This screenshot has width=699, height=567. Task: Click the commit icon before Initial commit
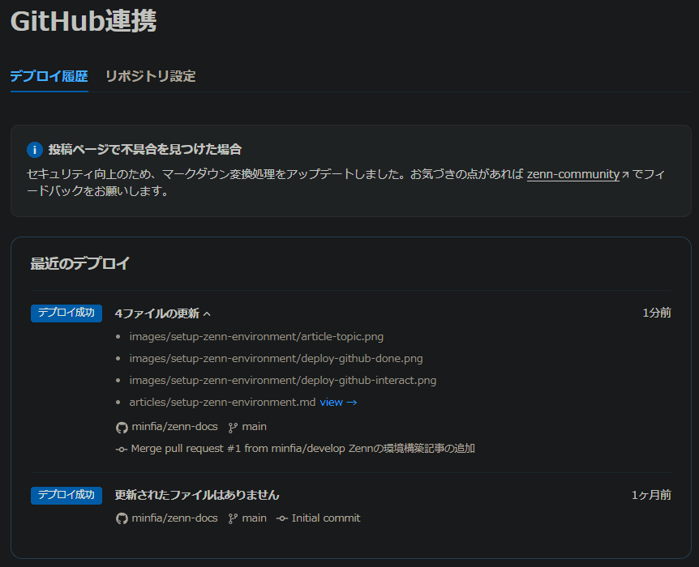point(281,518)
